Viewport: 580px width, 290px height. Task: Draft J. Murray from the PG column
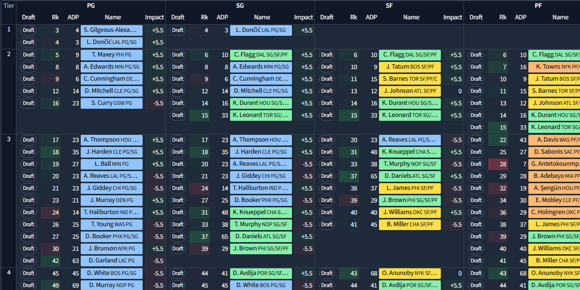coord(29,201)
